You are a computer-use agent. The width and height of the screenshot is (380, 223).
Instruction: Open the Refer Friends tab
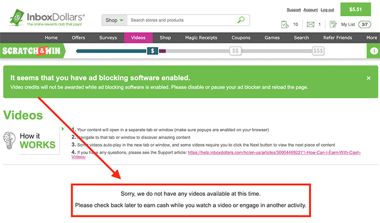tap(338, 38)
